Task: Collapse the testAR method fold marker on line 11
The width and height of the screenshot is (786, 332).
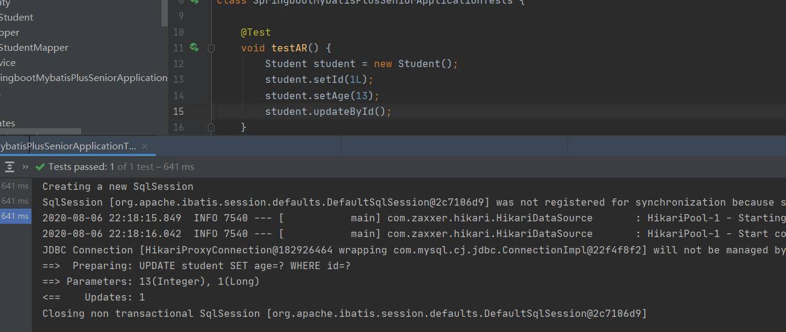Action: pos(211,48)
